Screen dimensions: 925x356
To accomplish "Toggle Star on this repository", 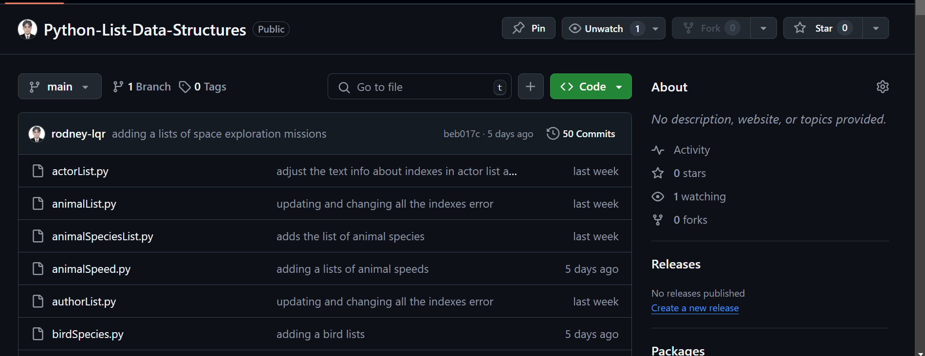I will click(823, 28).
